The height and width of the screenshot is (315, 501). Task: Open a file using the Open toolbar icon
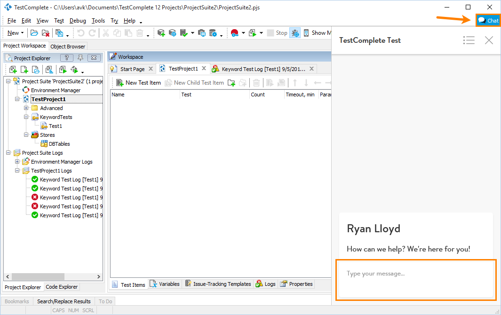pos(35,32)
